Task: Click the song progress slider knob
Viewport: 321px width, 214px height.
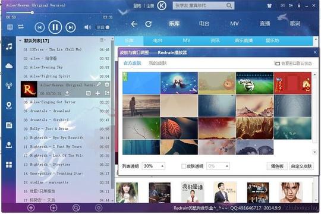Action: [32, 12]
